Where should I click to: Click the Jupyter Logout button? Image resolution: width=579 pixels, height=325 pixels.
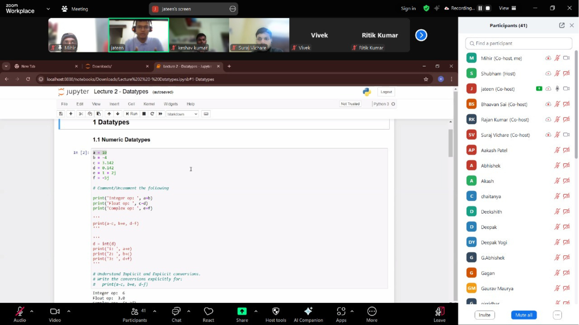point(386,92)
